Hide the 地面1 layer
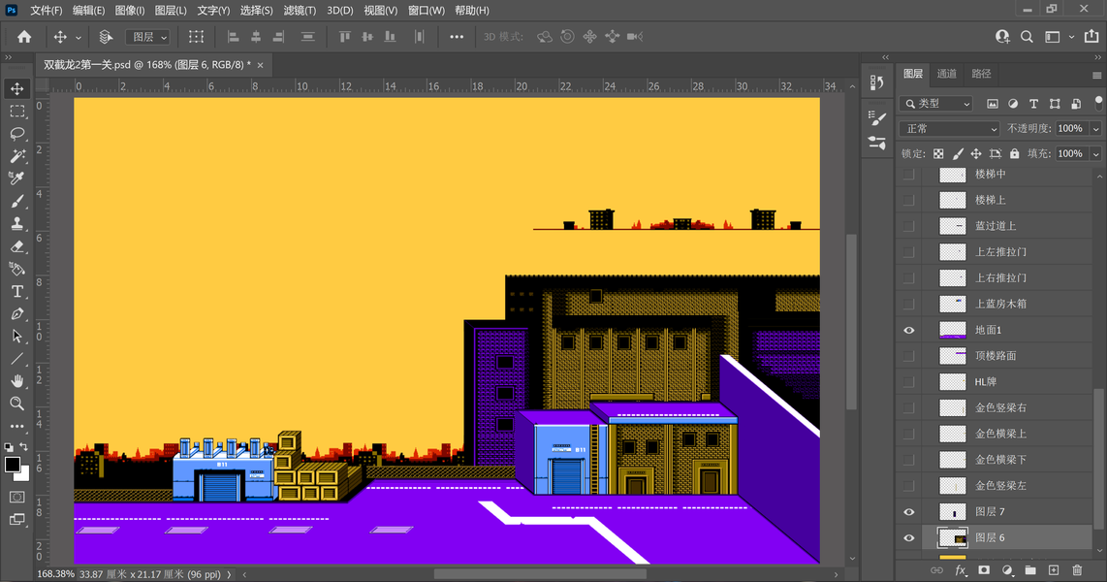Viewport: 1107px width, 582px height. (908, 330)
